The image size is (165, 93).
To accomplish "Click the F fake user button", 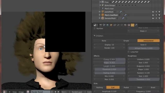I will click(x=52, y=92).
